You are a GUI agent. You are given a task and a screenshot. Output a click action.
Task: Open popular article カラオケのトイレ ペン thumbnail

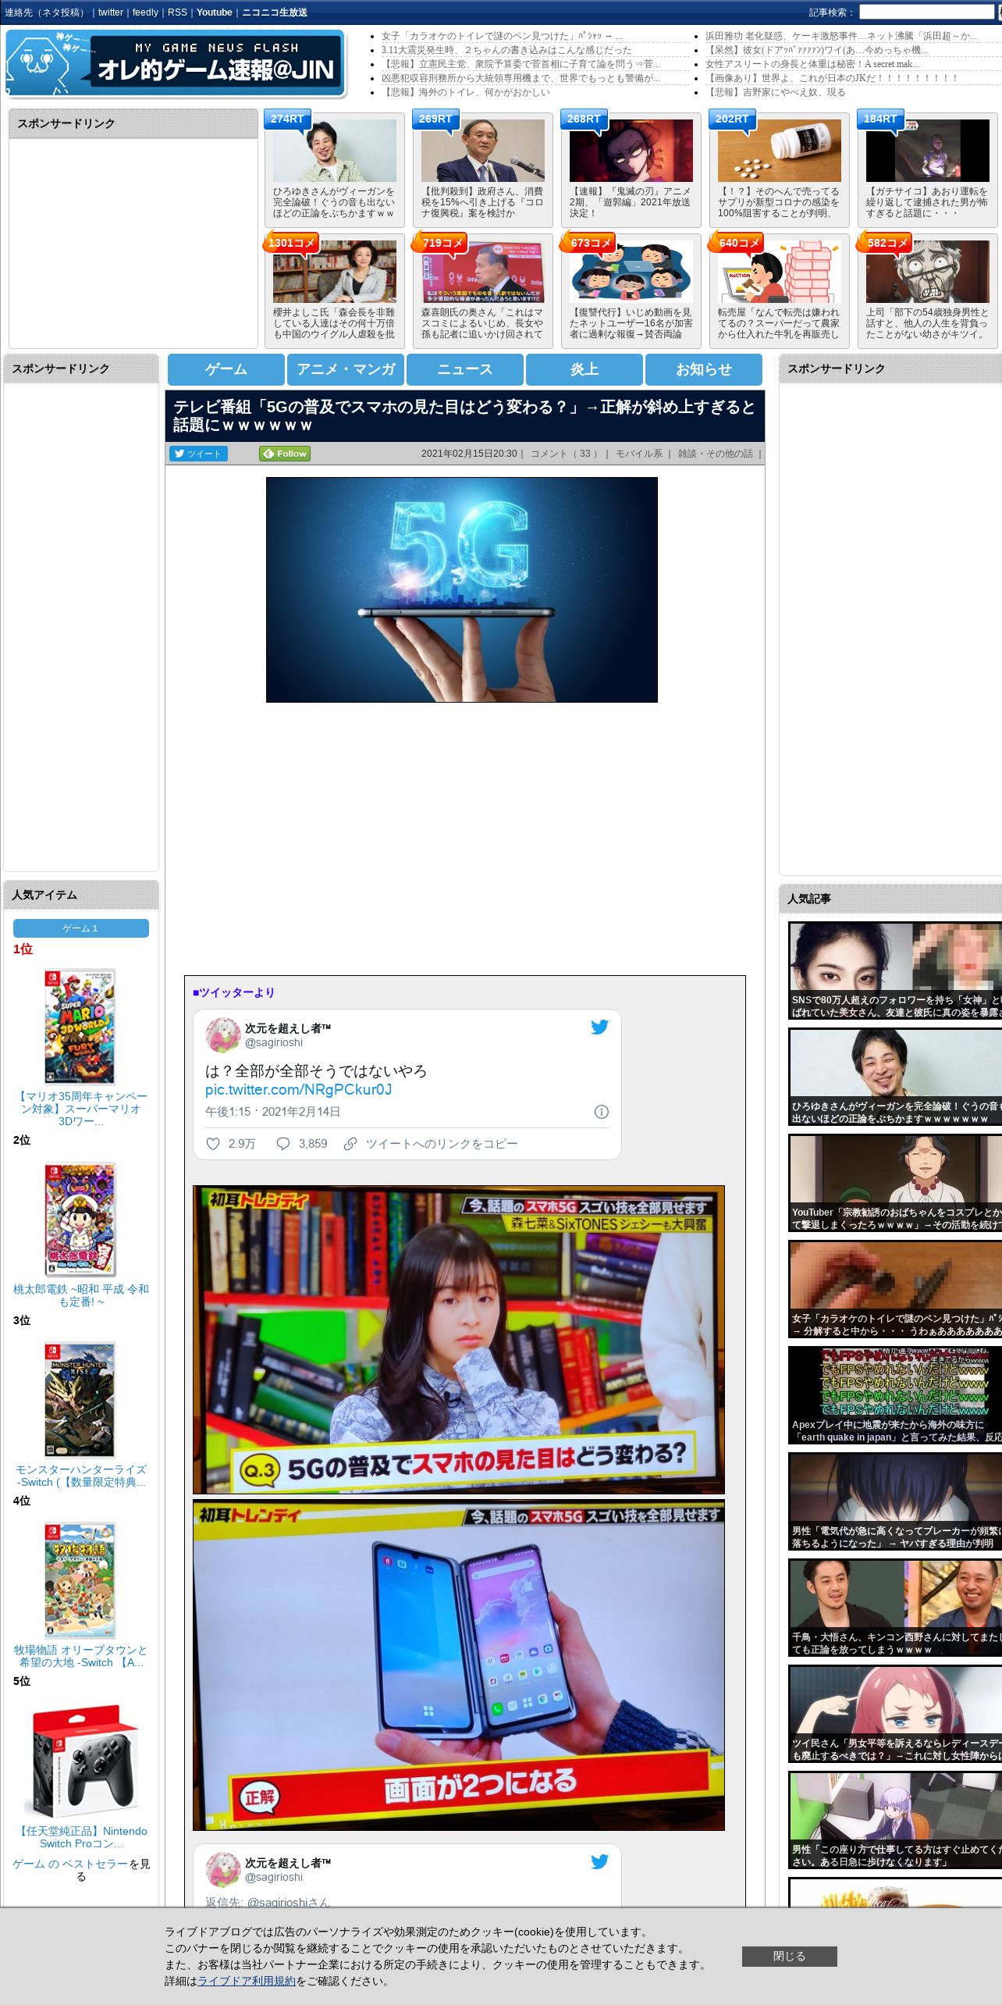(895, 1289)
